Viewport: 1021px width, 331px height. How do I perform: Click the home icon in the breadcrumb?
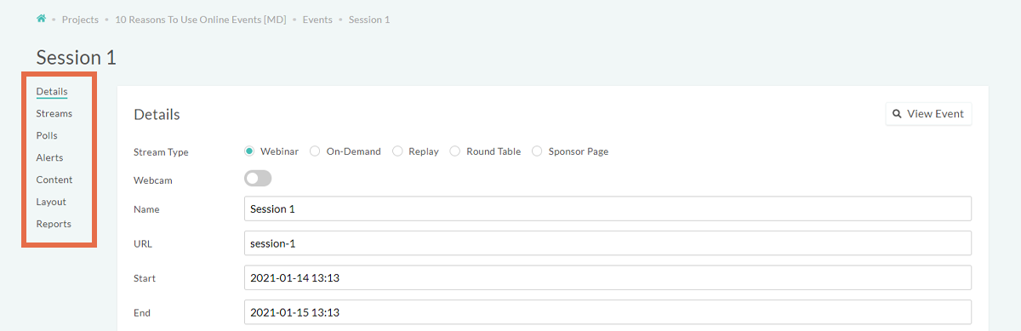click(x=41, y=18)
